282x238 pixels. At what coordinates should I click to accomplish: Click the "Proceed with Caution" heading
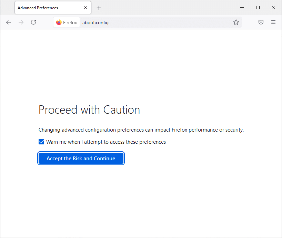tap(89, 110)
